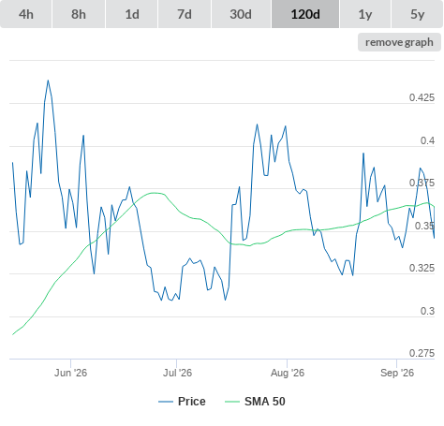This screenshot has height=426, width=444.
Task: Select the 4h time range tab
Action: pos(26,14)
